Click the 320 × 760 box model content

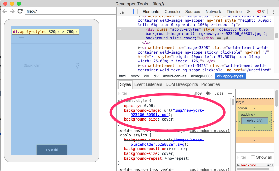point(254,121)
